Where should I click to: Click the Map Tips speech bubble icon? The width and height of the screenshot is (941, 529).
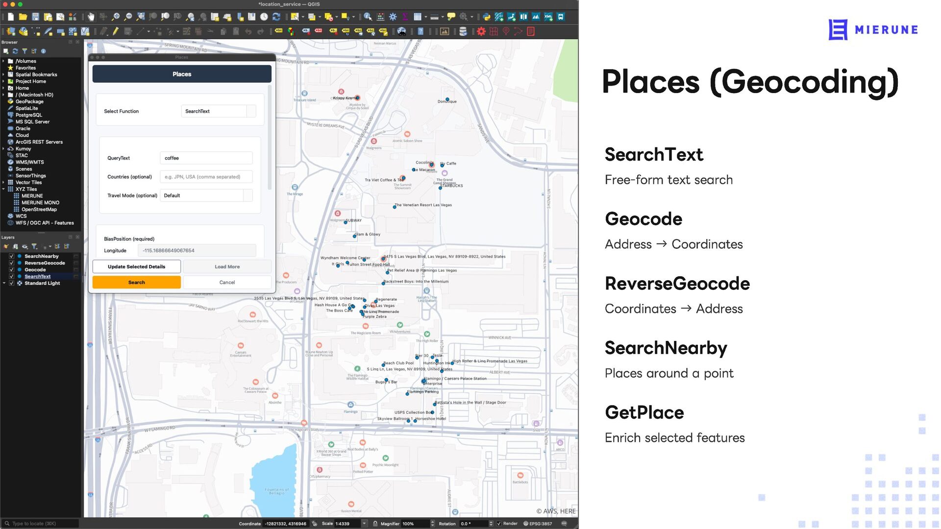(x=451, y=17)
